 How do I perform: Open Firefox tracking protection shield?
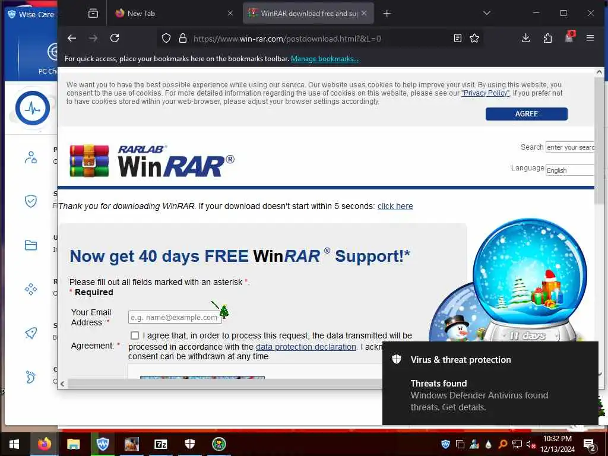[166, 39]
